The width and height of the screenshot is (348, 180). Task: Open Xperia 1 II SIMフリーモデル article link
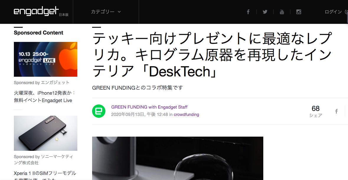[45, 175]
